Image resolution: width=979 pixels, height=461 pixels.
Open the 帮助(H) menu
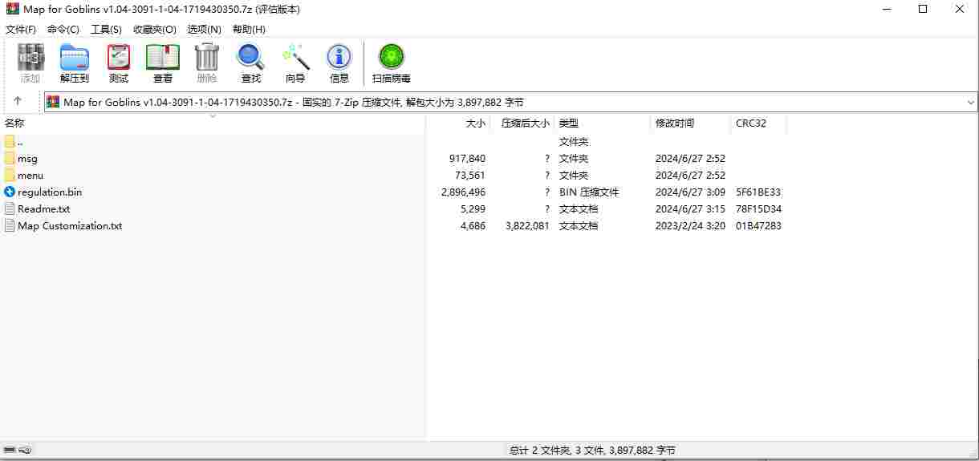249,29
